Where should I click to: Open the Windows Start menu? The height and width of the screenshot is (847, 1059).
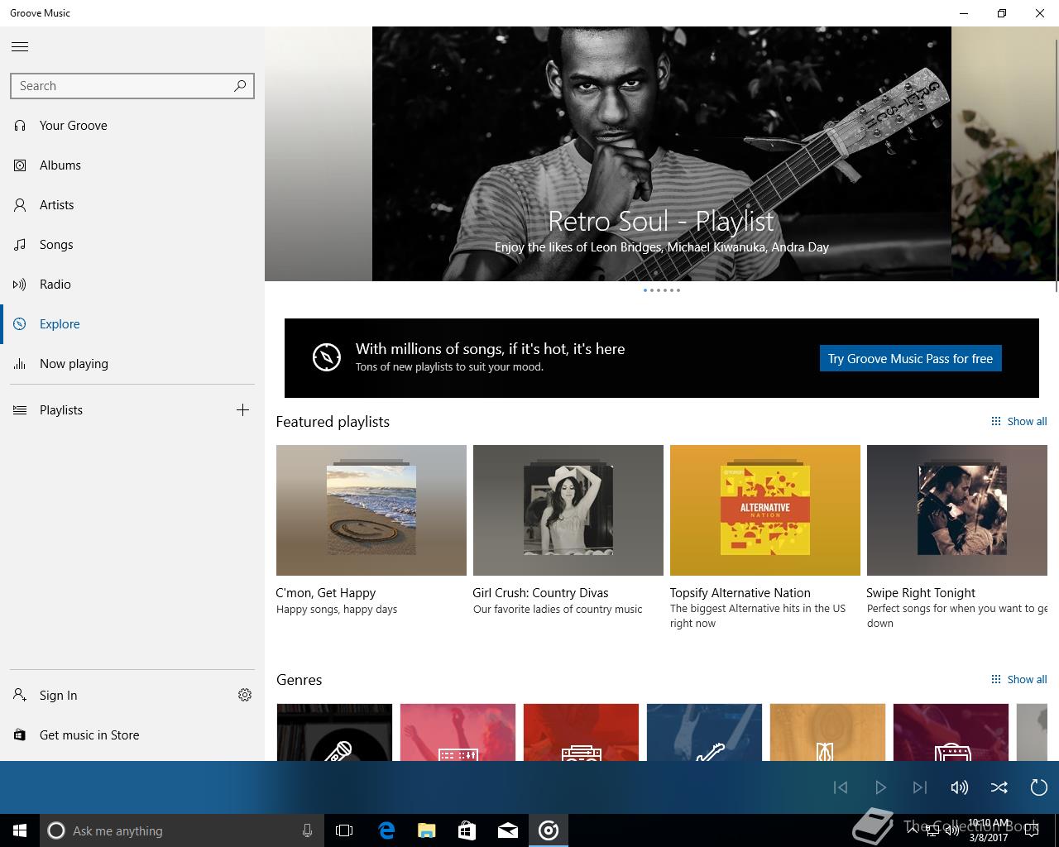[20, 830]
